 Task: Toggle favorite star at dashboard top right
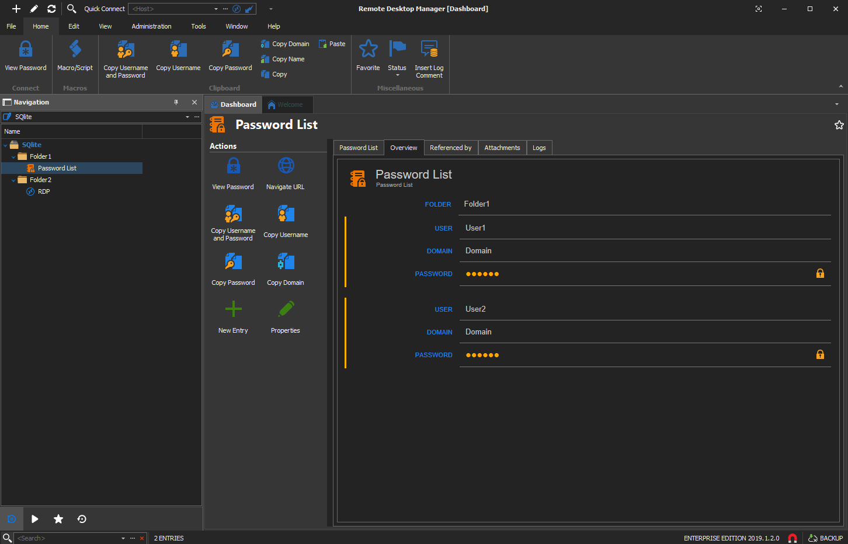[x=839, y=125]
